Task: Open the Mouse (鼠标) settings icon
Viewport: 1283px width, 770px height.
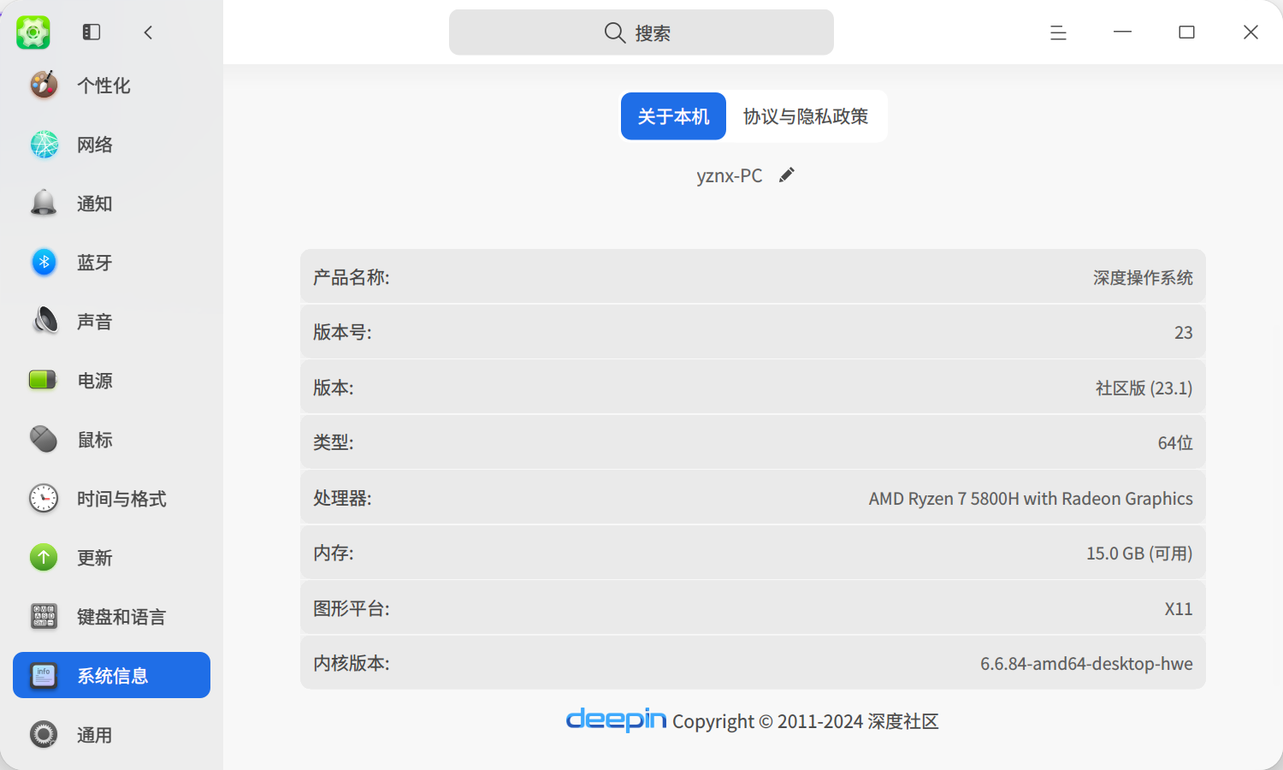Action: tap(44, 439)
